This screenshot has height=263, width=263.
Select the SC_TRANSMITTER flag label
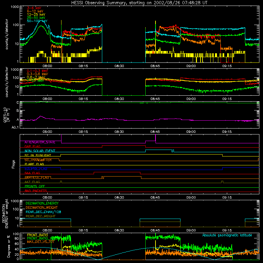point(38,160)
